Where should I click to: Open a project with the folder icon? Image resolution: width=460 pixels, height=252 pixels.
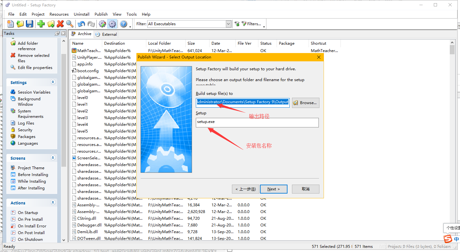20,24
